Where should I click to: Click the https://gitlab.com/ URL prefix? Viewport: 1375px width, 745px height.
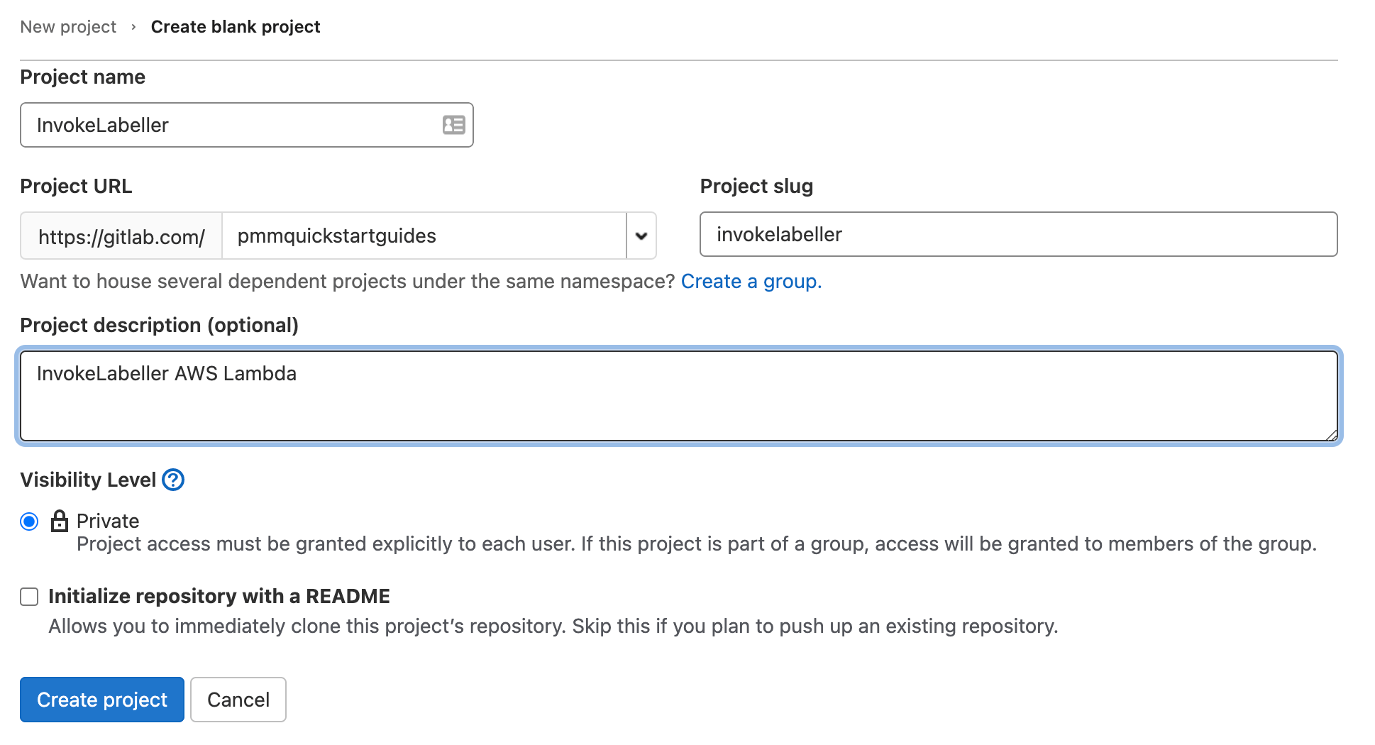(121, 236)
